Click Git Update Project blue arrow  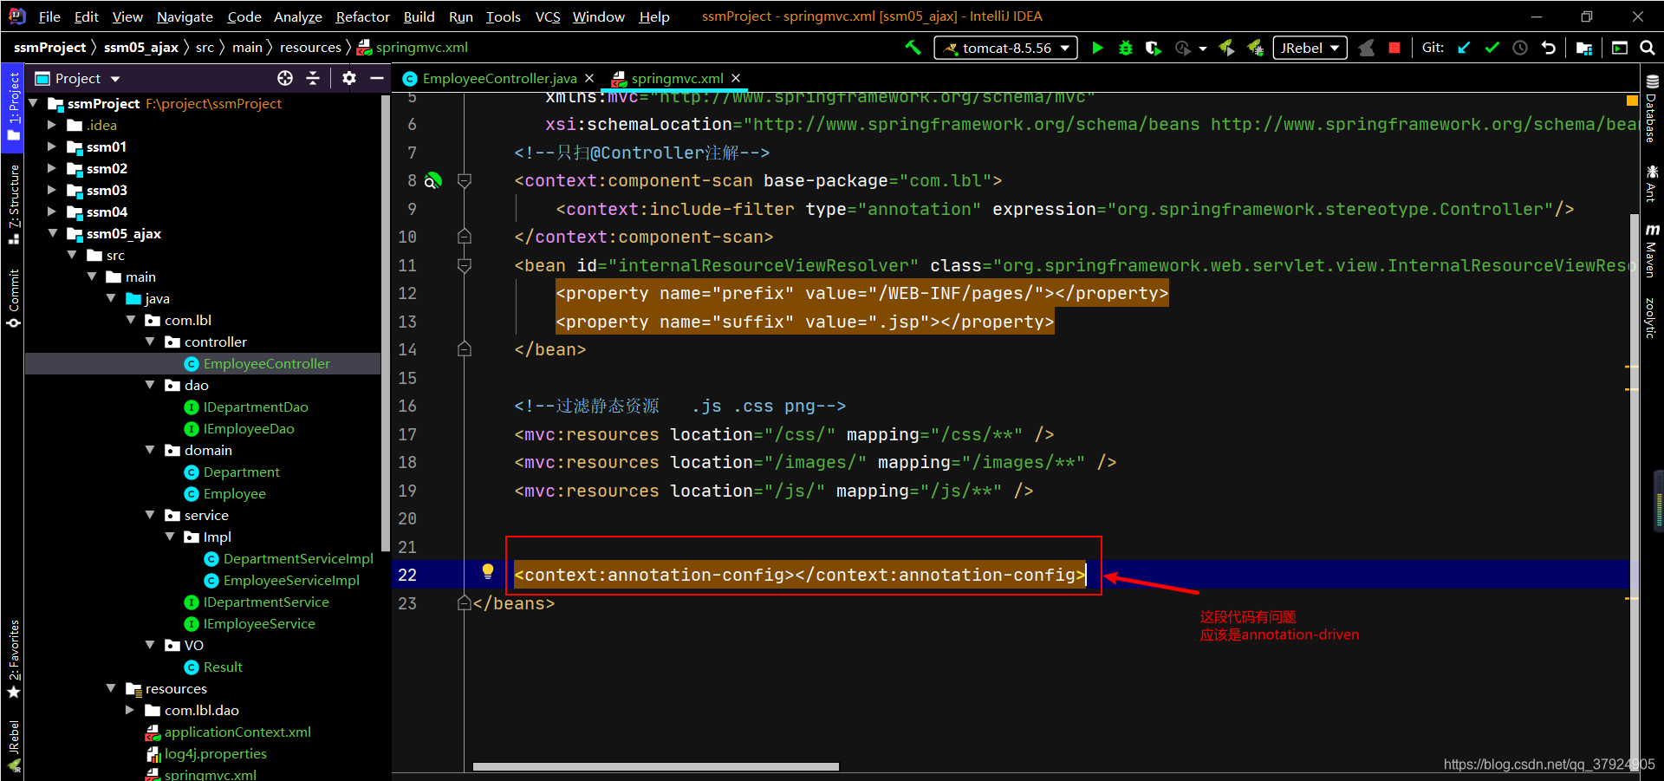tap(1464, 48)
